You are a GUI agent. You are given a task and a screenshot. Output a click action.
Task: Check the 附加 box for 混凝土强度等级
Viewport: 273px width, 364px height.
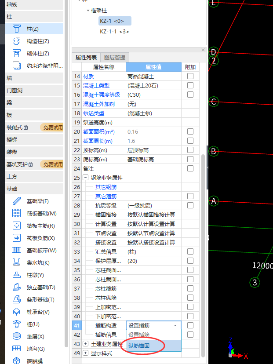[x=190, y=95]
